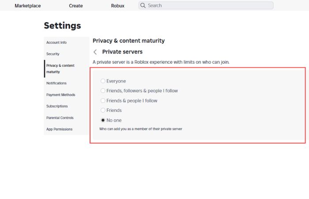Switch to the Security settings tab

66,54
